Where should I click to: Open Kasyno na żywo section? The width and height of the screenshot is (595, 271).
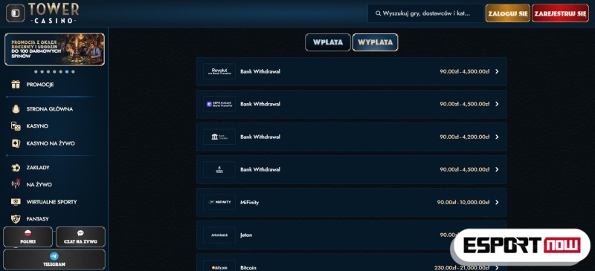pyautogui.click(x=51, y=143)
